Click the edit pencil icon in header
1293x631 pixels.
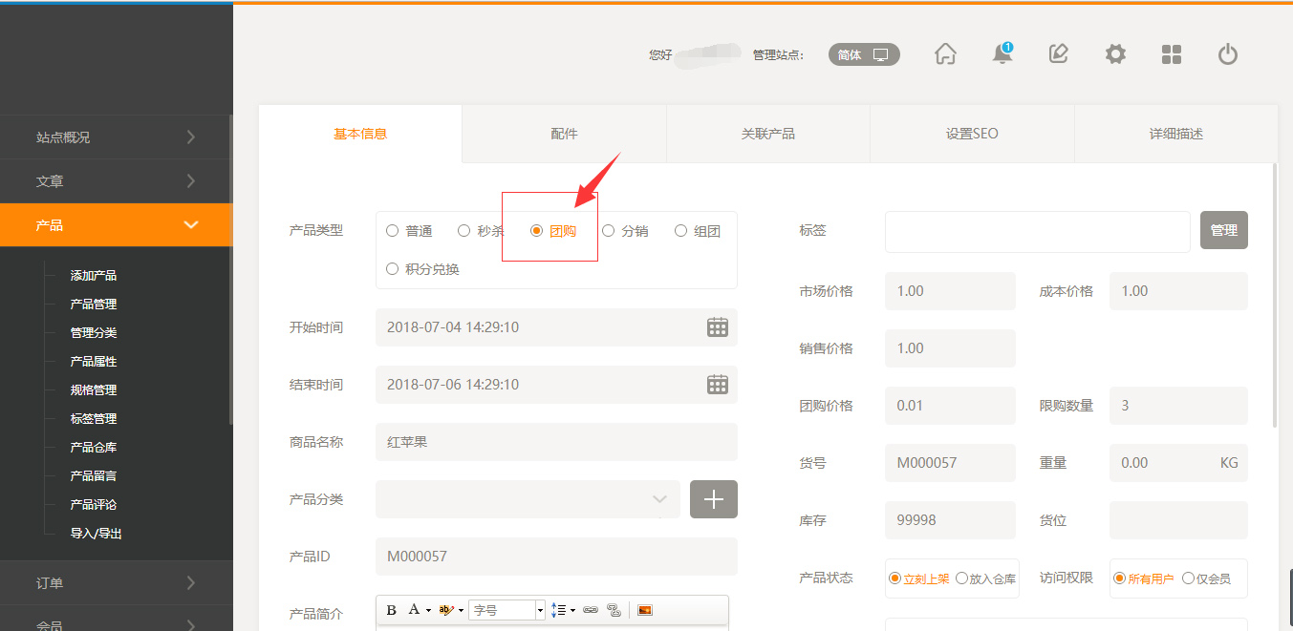[1058, 54]
